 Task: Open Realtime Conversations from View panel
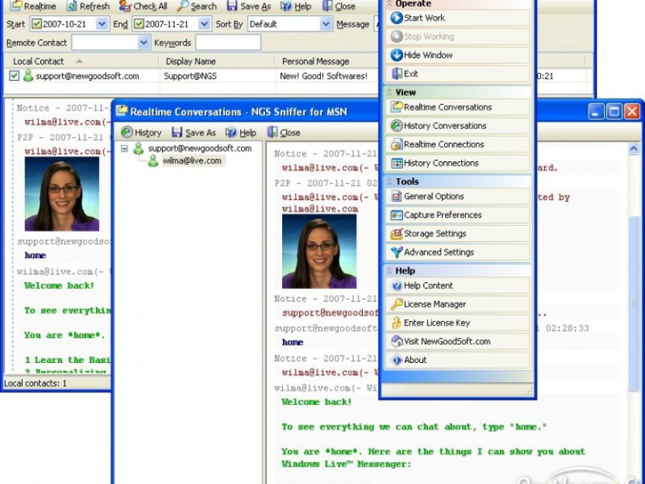click(x=458, y=107)
